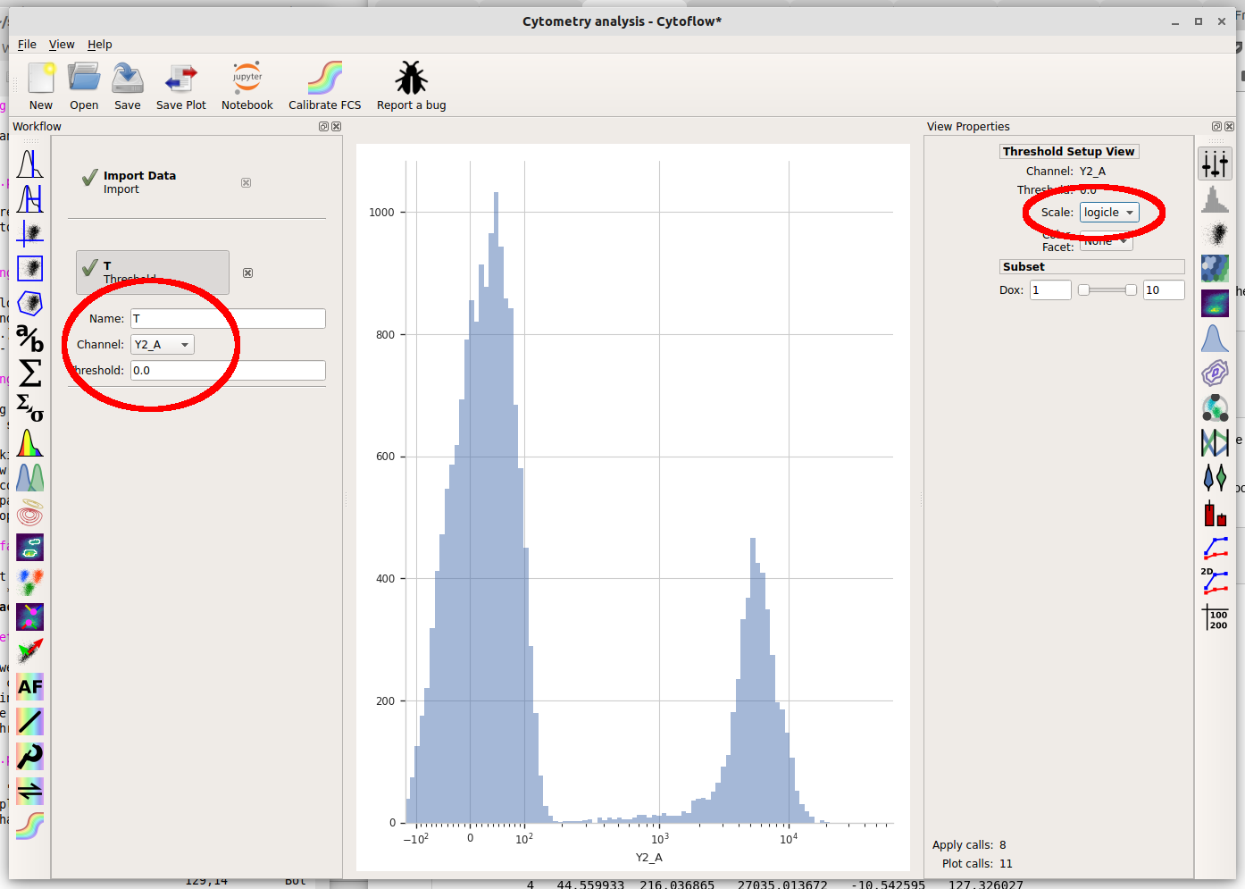Click the Save Plot toolbar icon

point(181,79)
